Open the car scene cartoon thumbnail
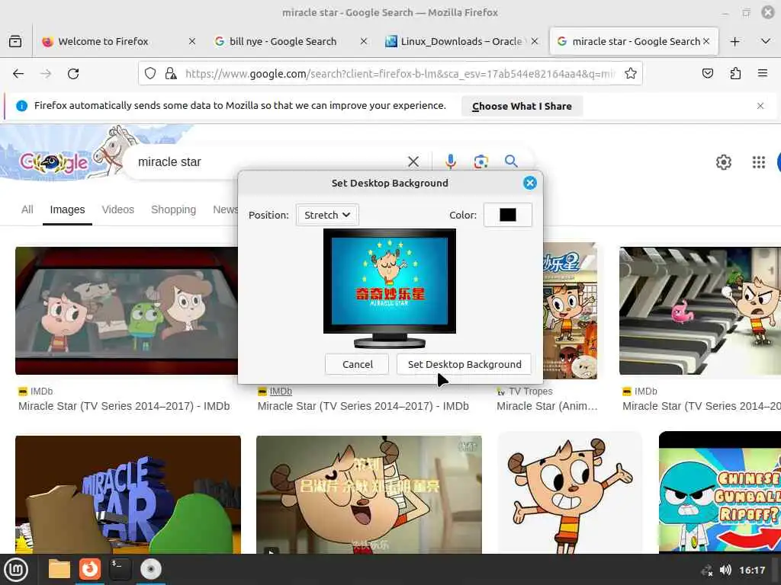781x585 pixels. click(127, 311)
